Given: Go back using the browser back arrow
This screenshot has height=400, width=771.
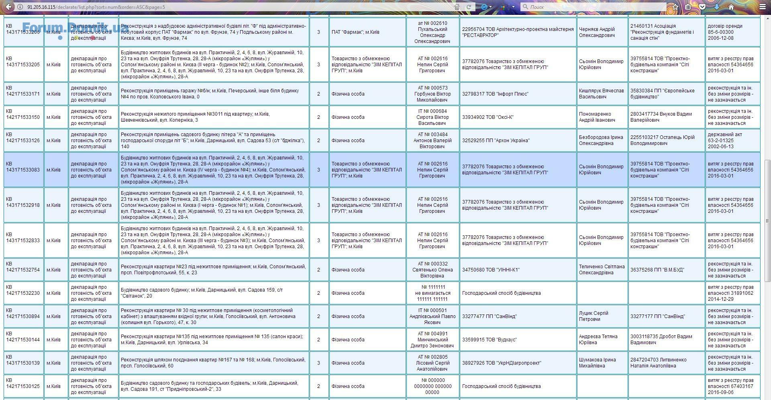Looking at the screenshot, I should click(8, 7).
